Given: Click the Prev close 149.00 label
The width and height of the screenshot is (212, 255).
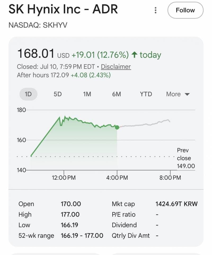Looking at the screenshot, I should (186, 158).
